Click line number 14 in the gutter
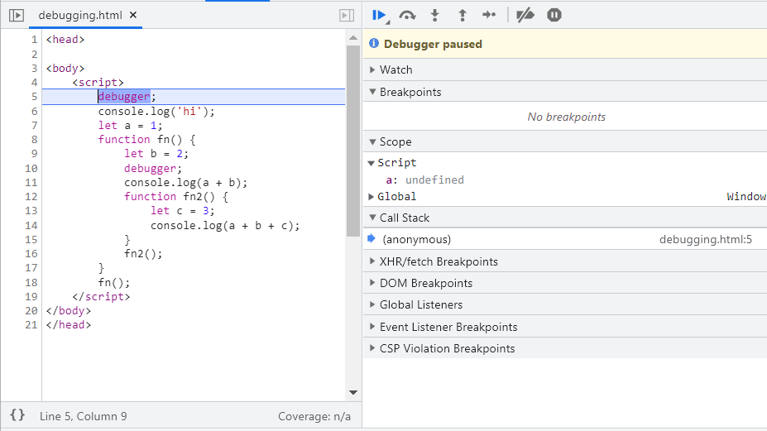The height and width of the screenshot is (431, 767). (x=31, y=226)
